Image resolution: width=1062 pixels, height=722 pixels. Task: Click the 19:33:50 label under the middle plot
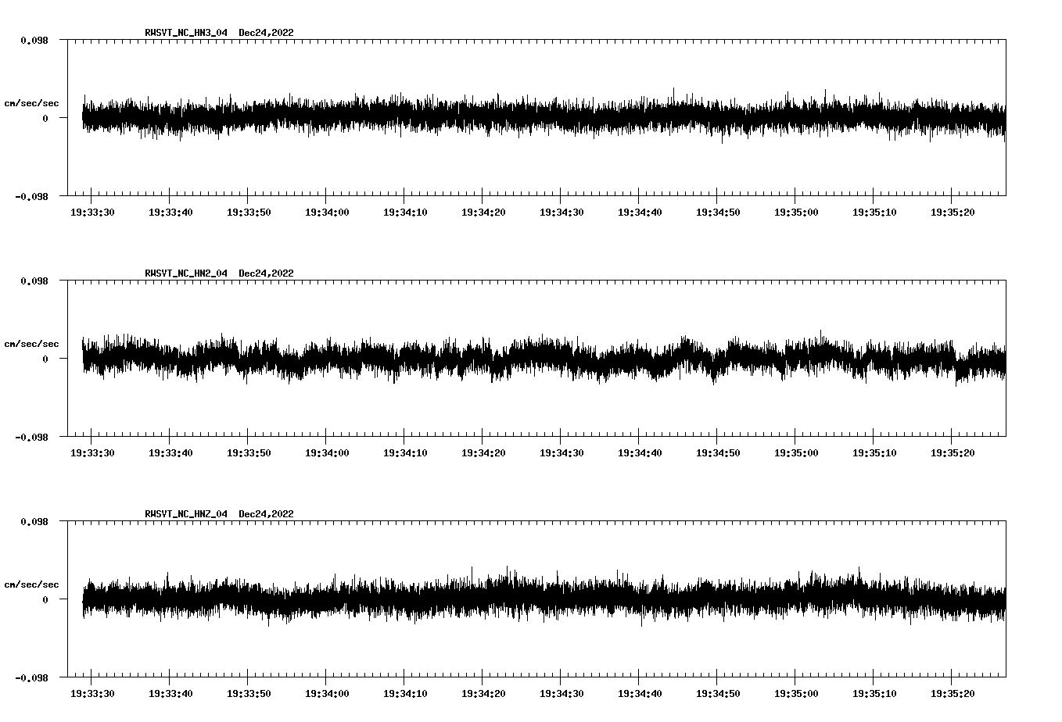249,451
